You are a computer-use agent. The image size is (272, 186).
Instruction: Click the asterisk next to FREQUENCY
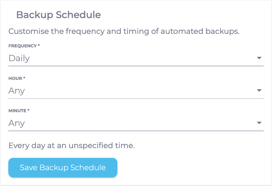[x=39, y=46]
